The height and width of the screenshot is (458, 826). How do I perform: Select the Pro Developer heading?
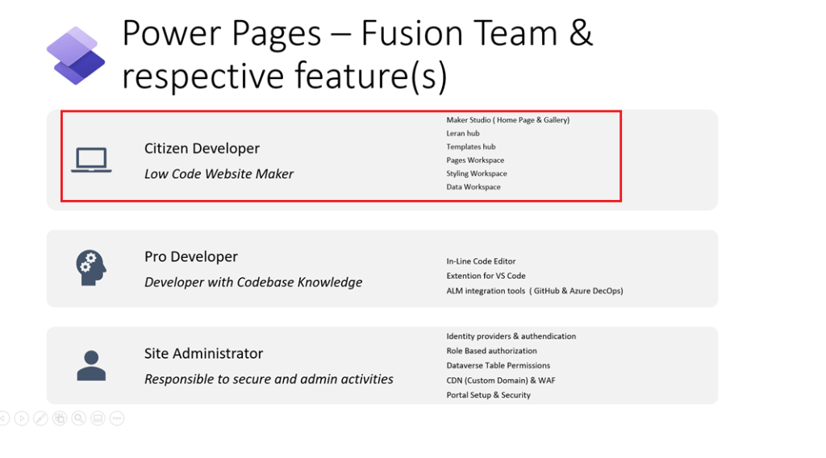[x=191, y=256]
